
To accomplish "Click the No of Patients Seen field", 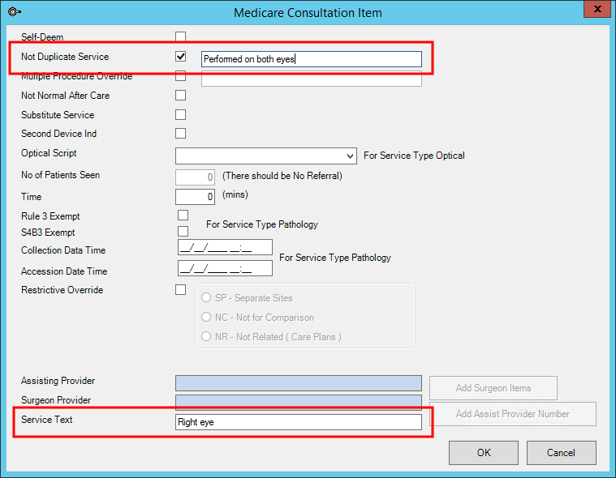I will coord(196,177).
